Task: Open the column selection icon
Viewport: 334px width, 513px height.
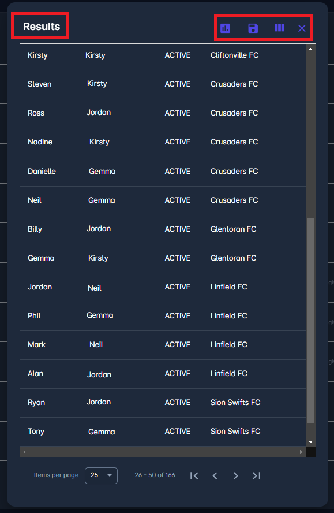Action: pyautogui.click(x=279, y=28)
